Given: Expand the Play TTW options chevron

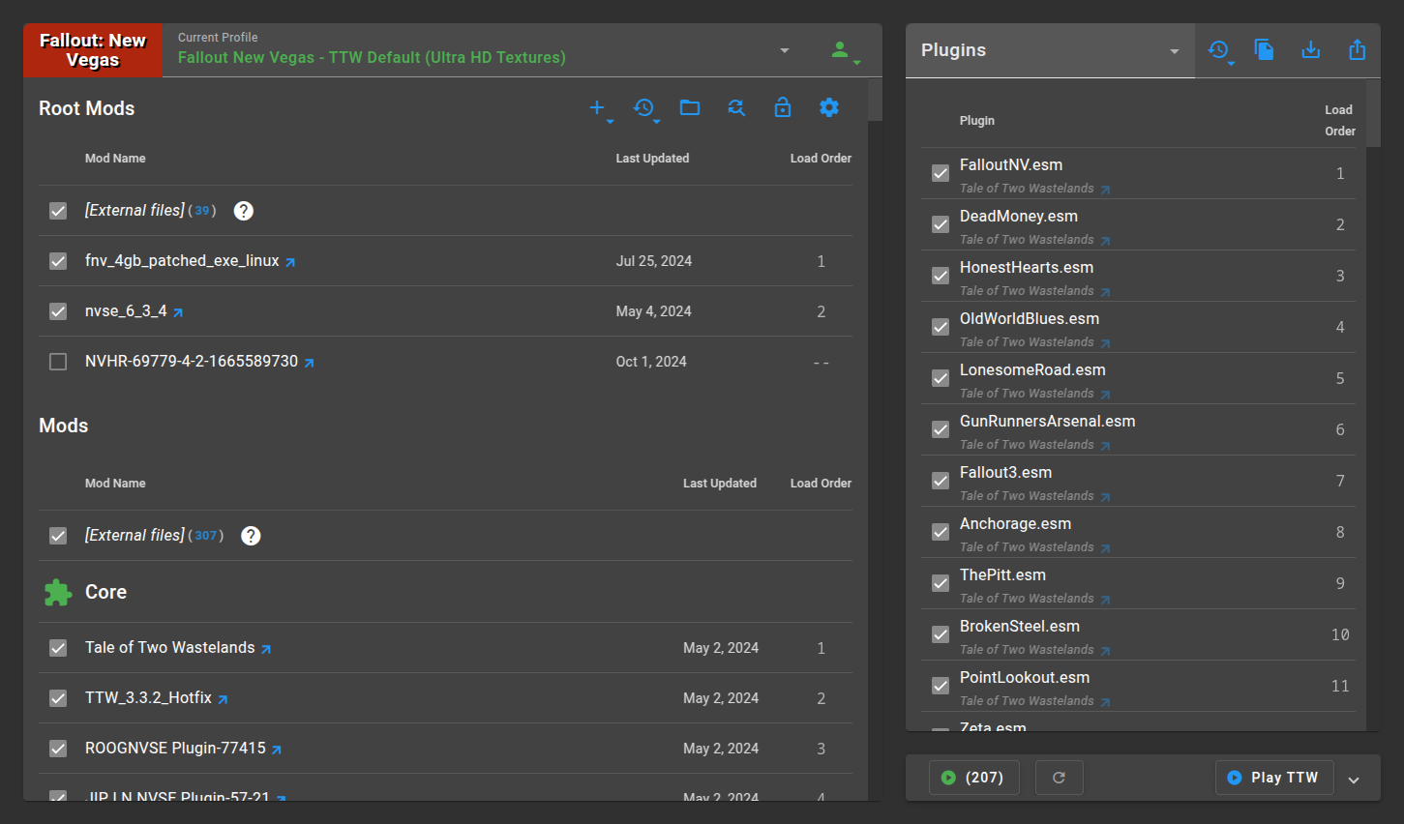Looking at the screenshot, I should (x=1354, y=780).
